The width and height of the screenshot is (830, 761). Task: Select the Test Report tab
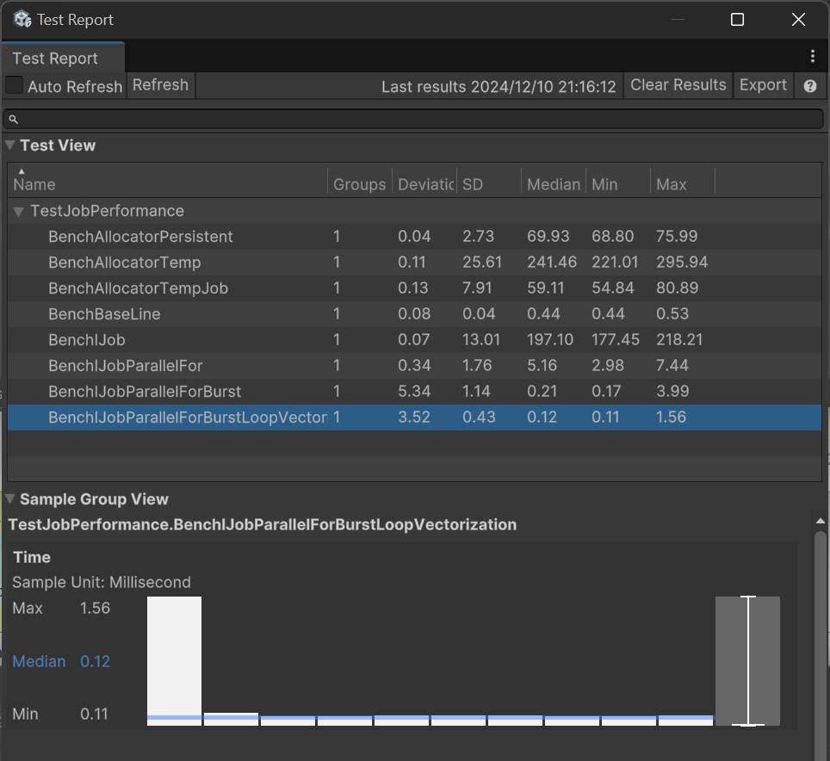click(x=55, y=59)
